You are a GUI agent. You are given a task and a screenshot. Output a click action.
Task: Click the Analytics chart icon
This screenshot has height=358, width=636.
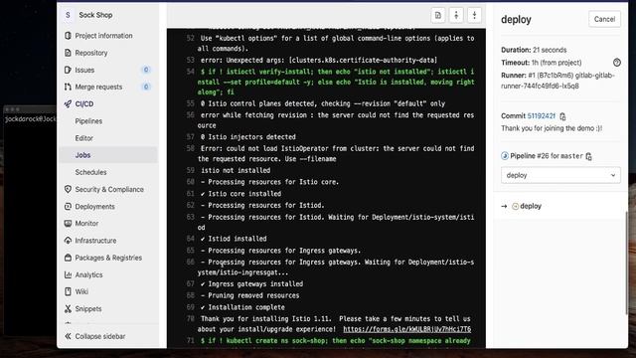(68, 274)
